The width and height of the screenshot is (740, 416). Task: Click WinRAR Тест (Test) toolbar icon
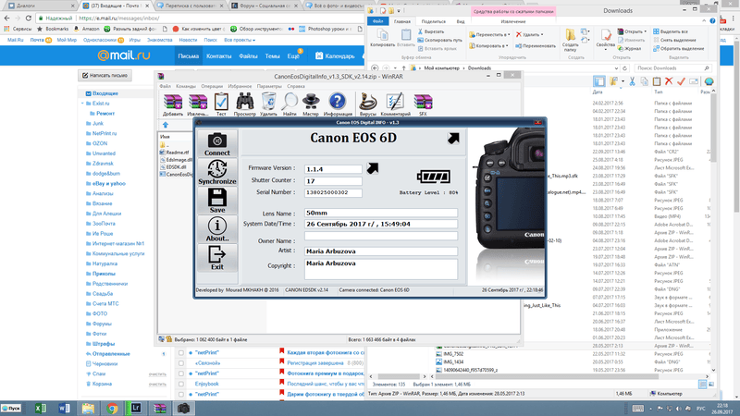click(x=221, y=104)
